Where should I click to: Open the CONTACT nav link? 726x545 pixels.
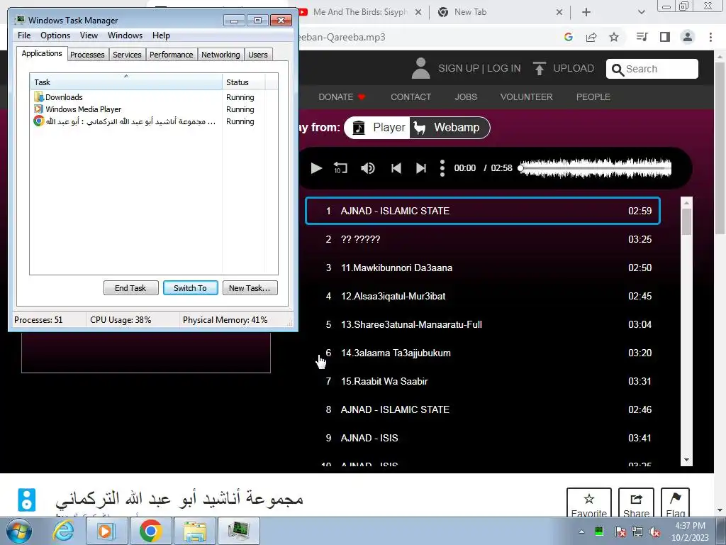tap(411, 97)
